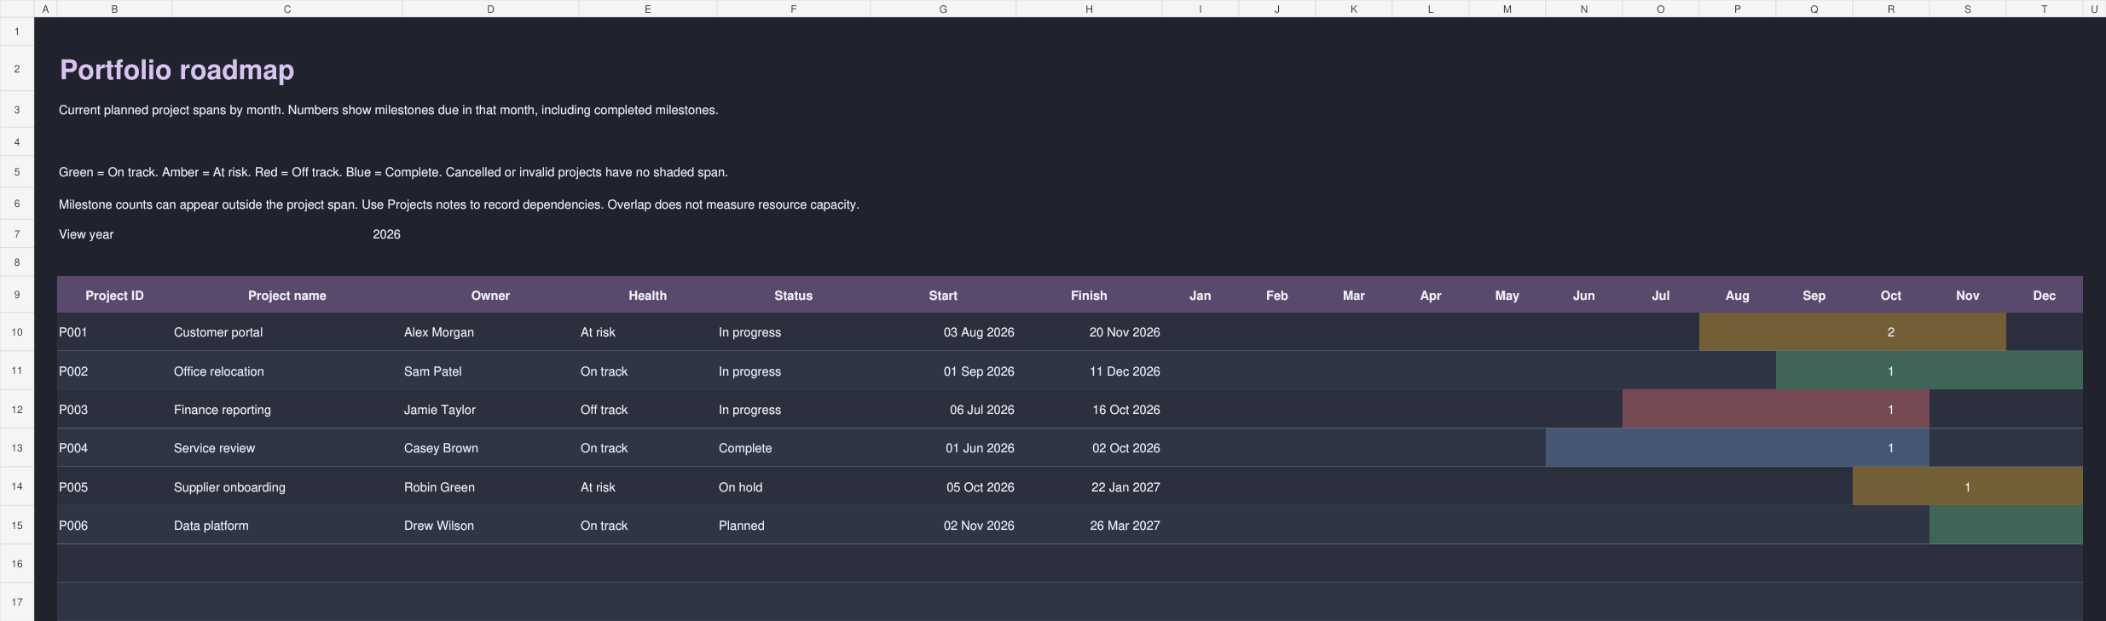Select column H header letter
2106x621 pixels.
1089,9
